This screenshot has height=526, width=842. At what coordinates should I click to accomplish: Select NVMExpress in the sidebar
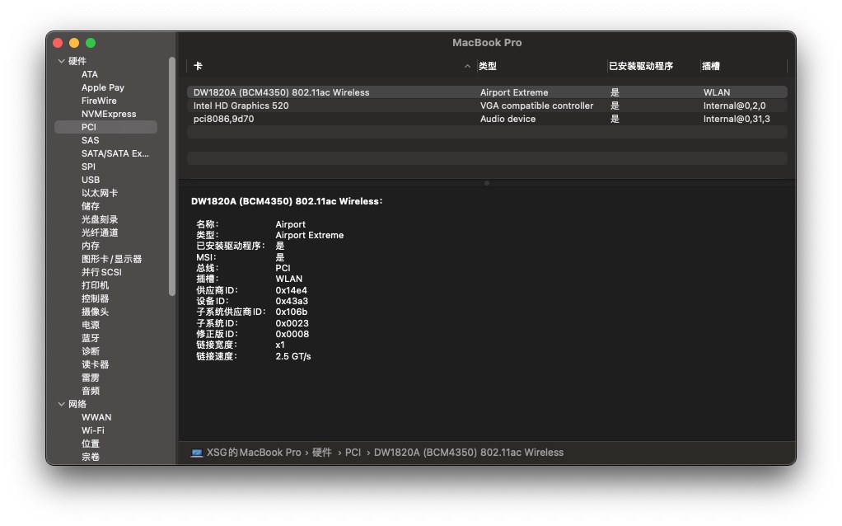109,114
